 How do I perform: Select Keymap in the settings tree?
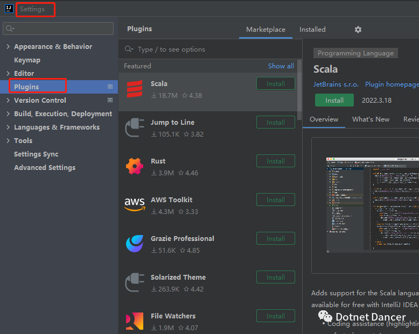click(27, 60)
